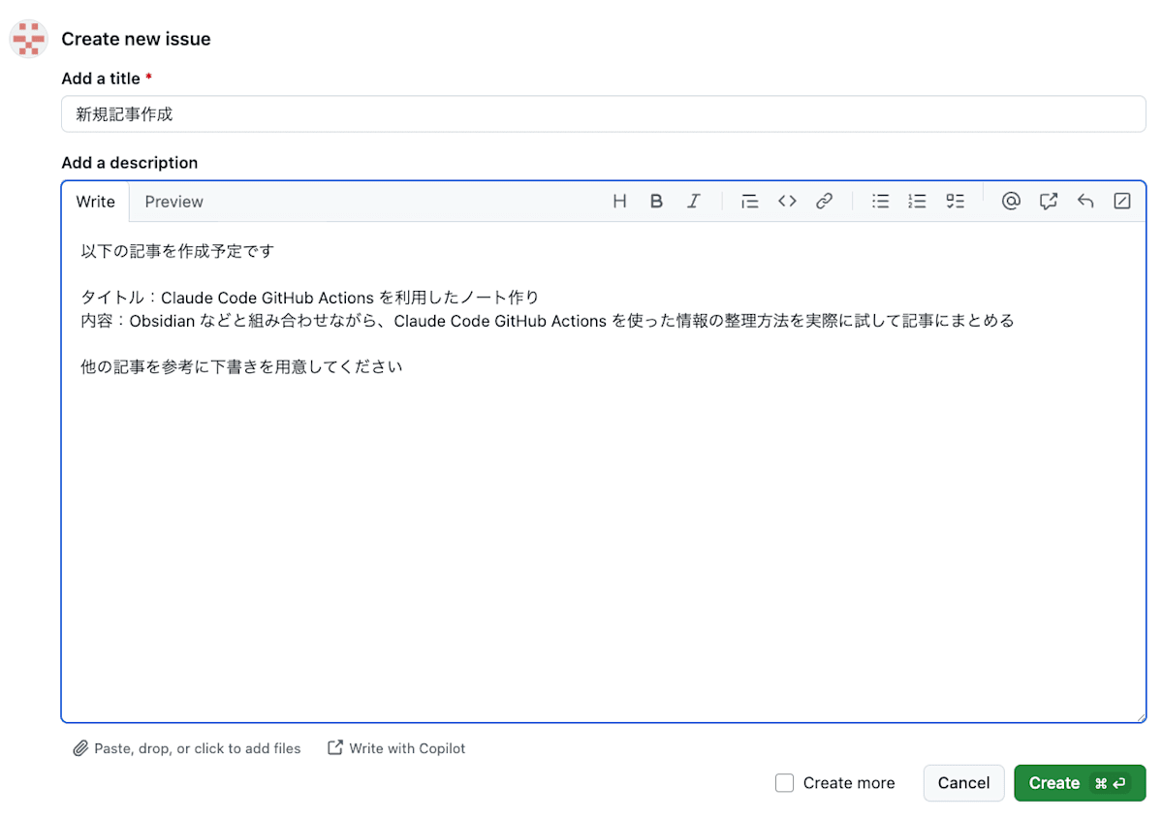Viewport: 1163px width, 820px height.
Task: Switch to the Write tab
Action: [x=95, y=202]
